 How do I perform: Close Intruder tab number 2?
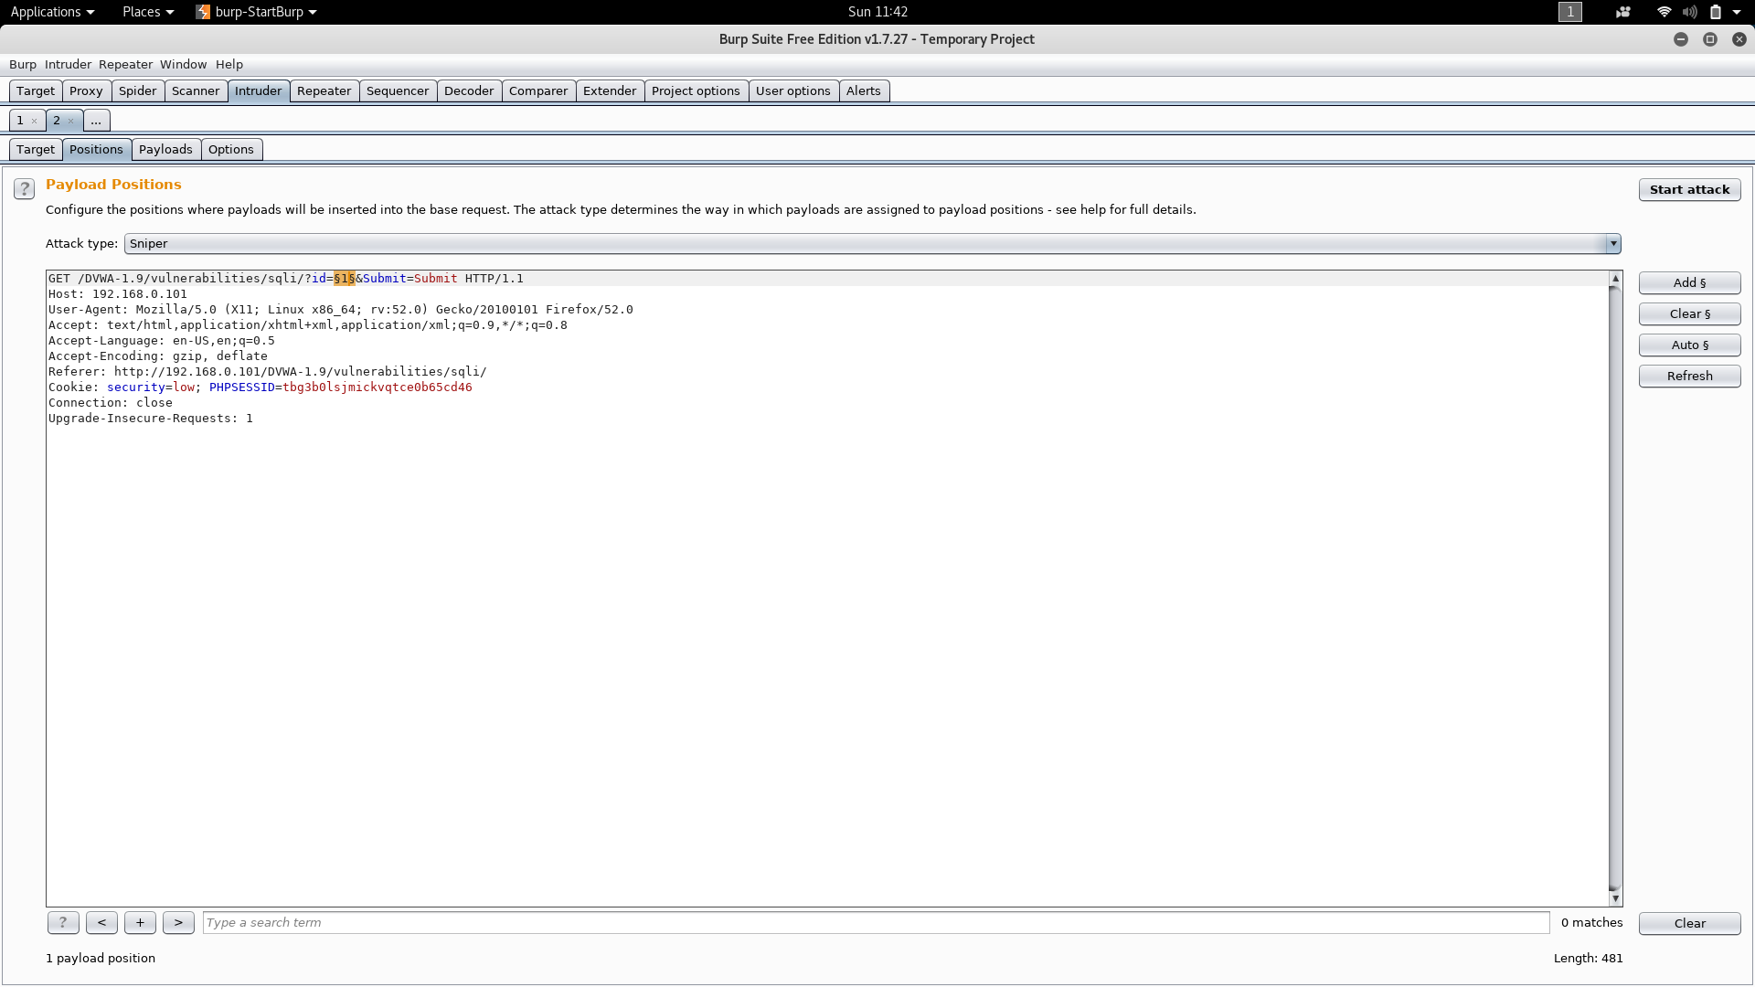click(x=71, y=121)
